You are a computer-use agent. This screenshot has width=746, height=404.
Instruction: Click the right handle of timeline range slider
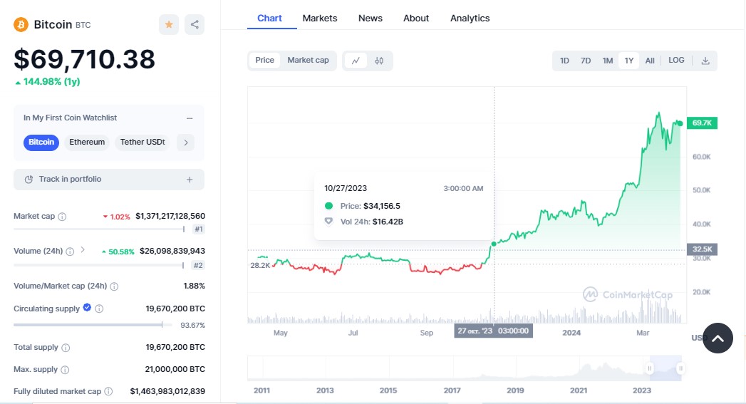[x=680, y=368]
